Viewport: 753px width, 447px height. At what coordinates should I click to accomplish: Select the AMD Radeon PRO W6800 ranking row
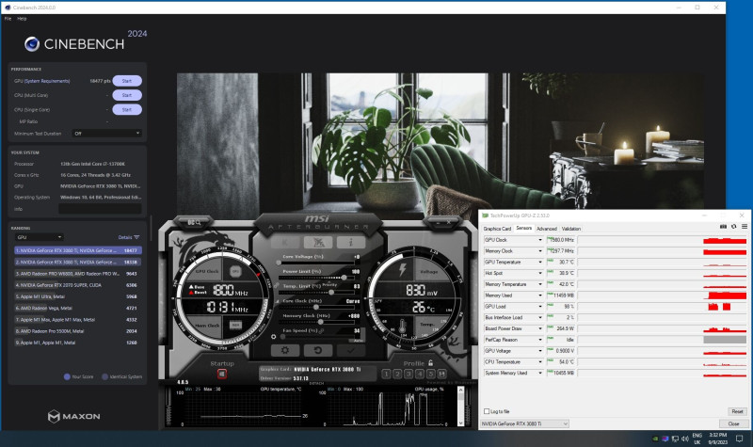click(x=77, y=274)
